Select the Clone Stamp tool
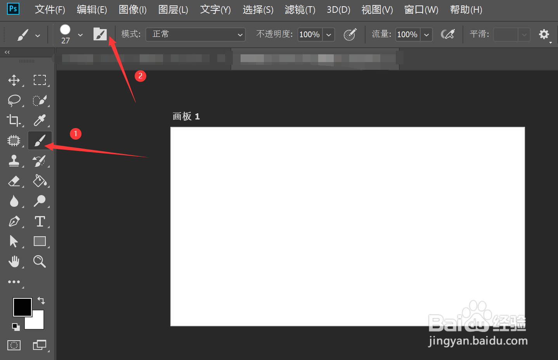Viewport: 558px width, 360px height. [14, 161]
